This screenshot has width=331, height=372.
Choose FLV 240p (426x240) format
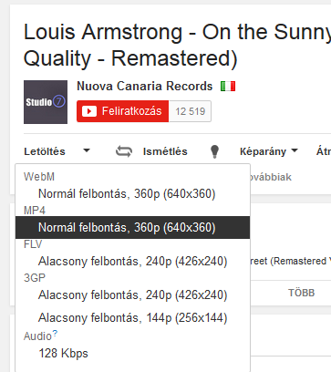pos(133,261)
